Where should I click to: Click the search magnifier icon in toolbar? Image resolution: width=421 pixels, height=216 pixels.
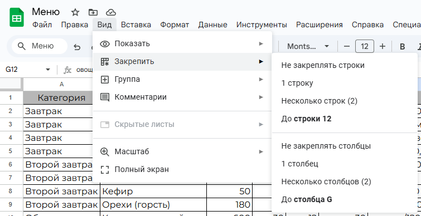click(22, 46)
